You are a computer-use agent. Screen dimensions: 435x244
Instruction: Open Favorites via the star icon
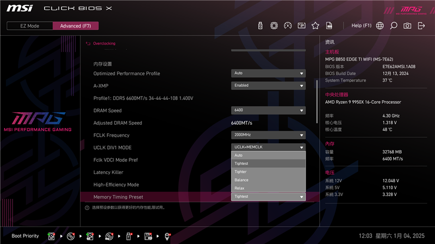click(315, 25)
